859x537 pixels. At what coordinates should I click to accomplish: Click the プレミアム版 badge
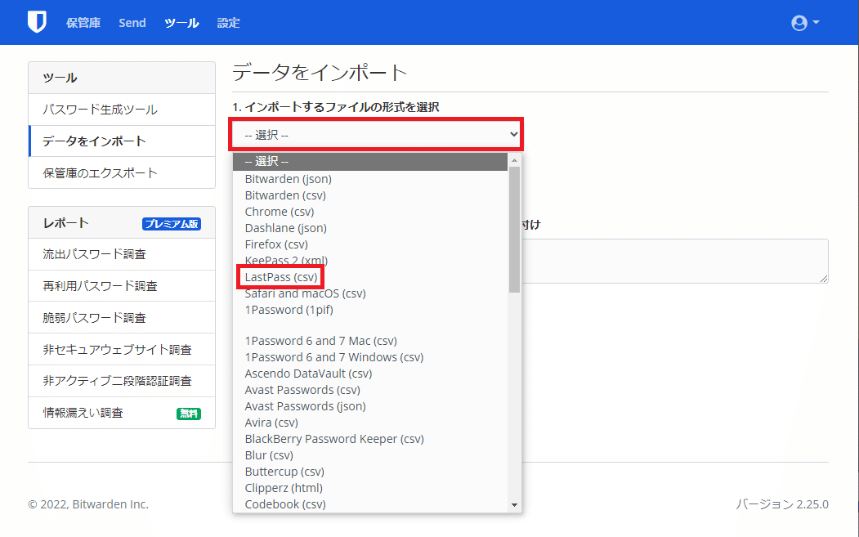click(x=172, y=224)
